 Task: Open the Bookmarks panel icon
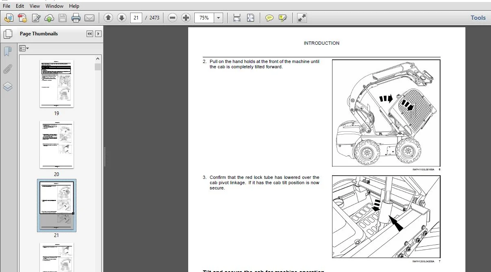tap(8, 51)
